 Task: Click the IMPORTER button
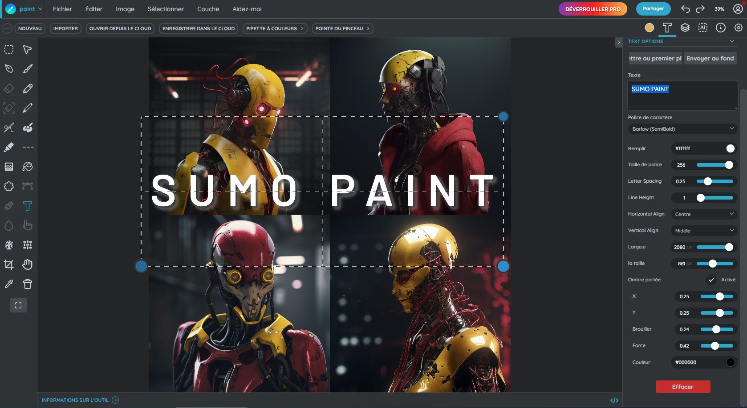pos(65,28)
